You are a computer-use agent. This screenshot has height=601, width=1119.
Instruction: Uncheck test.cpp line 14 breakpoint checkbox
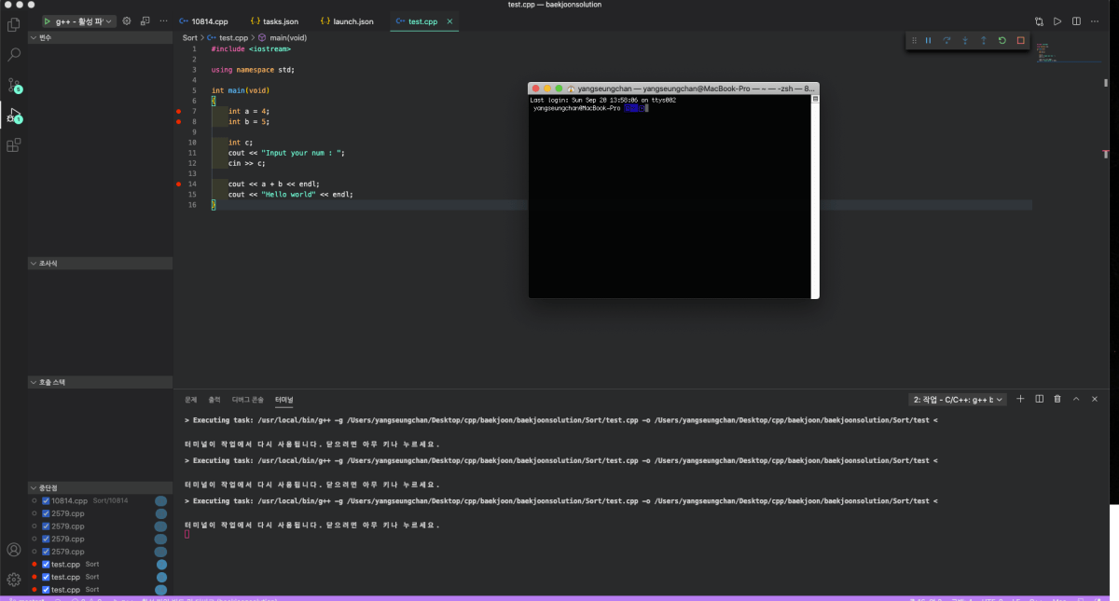pyautogui.click(x=46, y=589)
